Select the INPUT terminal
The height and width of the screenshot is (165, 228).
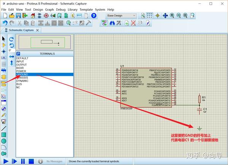[44, 61]
